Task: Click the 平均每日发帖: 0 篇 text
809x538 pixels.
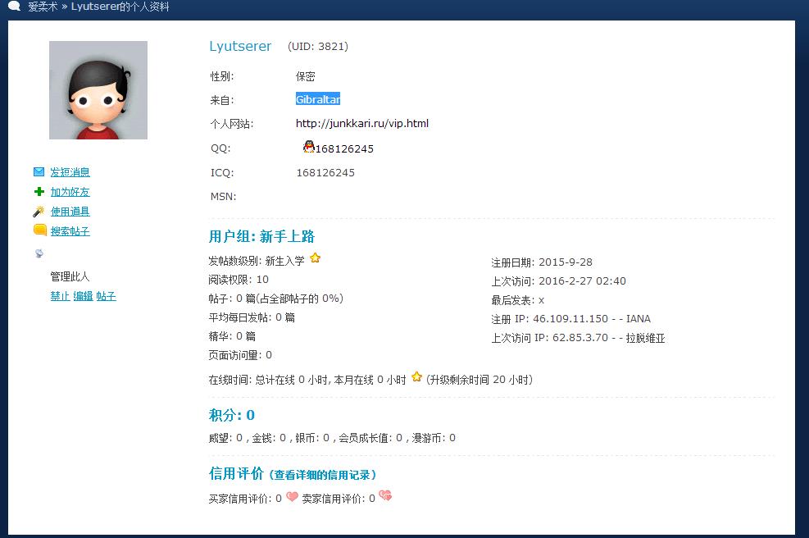Action: coord(252,317)
